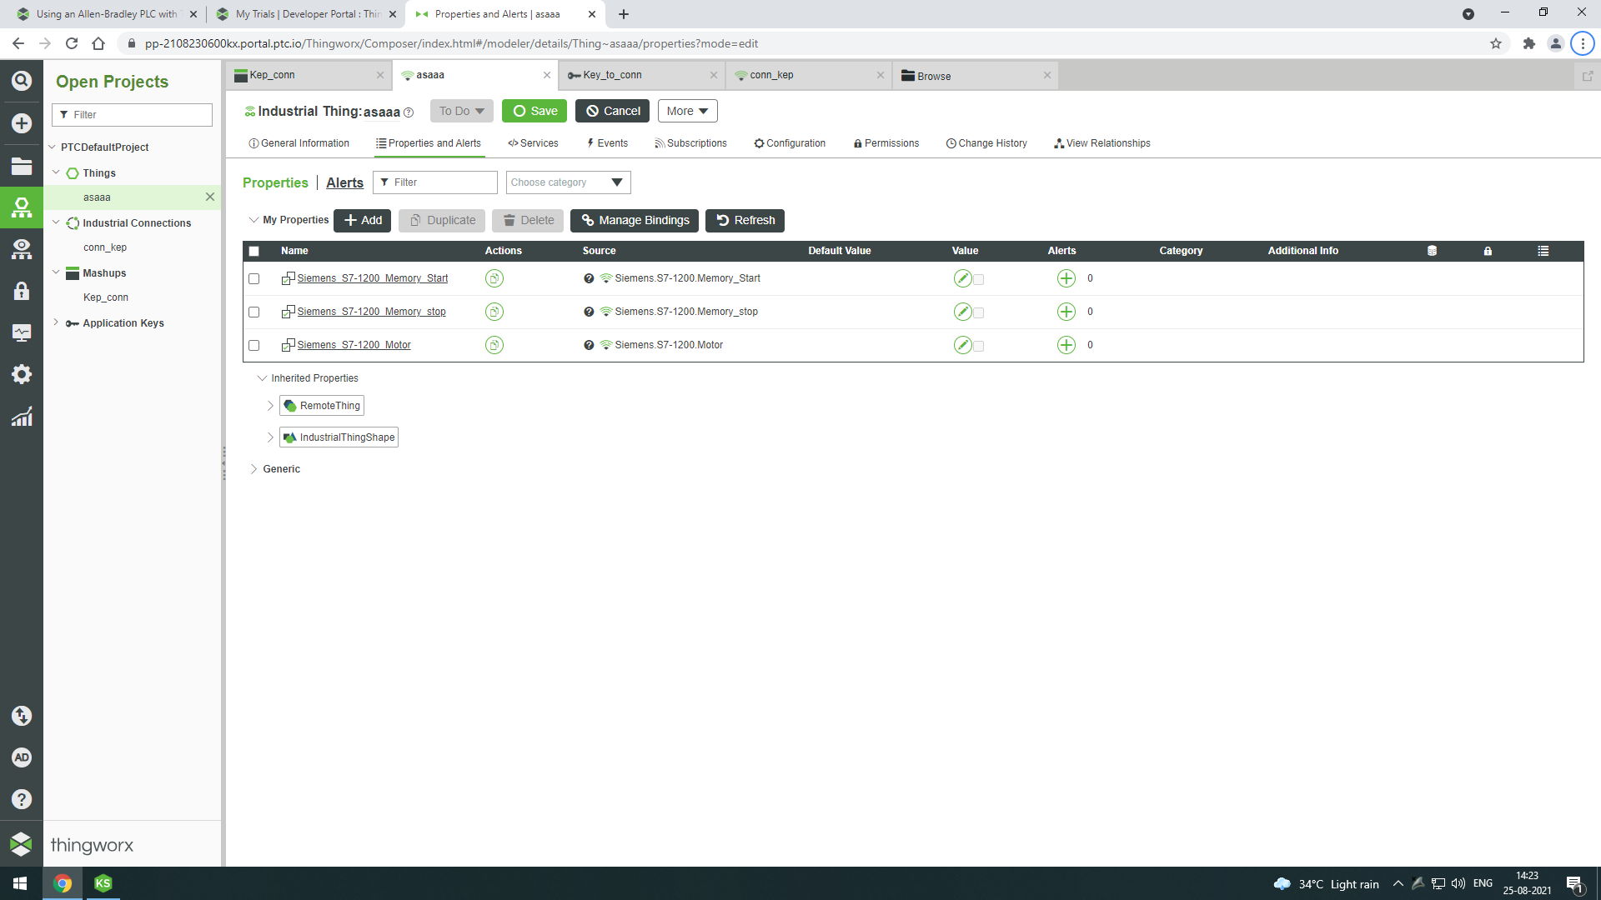Expand the RemoteThing inherited properties
Screen dimensions: 1601x900
tap(270, 405)
